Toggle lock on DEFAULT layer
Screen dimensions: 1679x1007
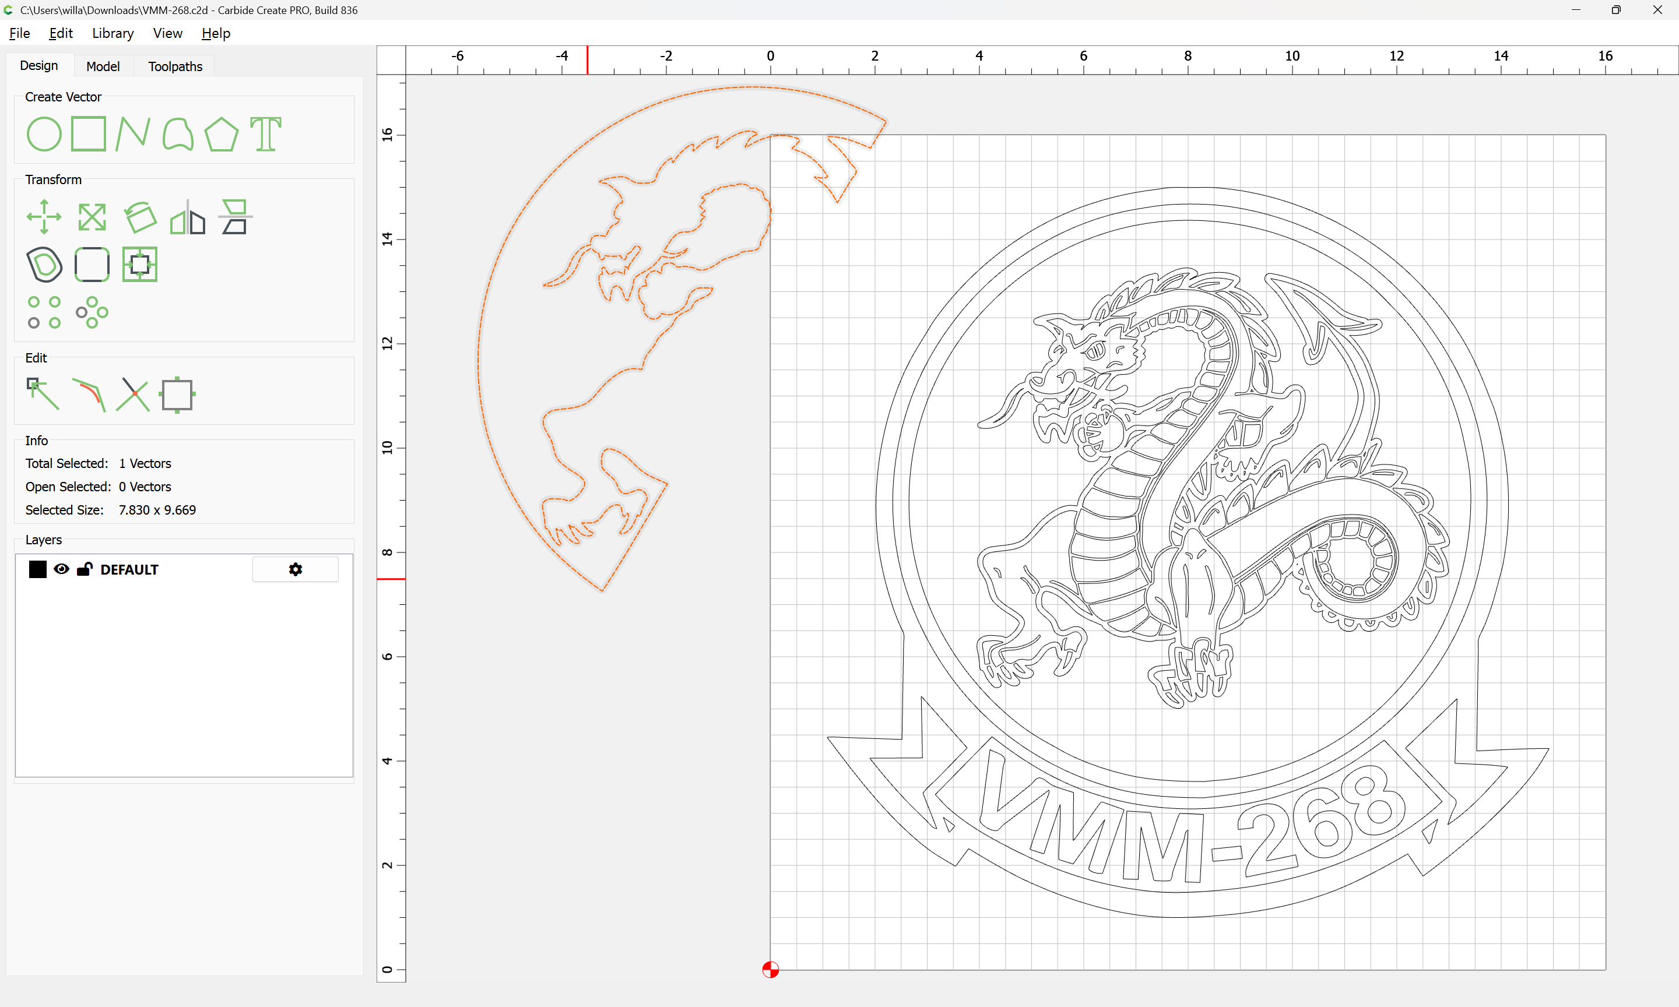coord(84,569)
